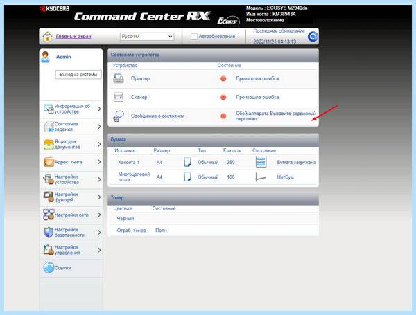Click the Ссылки globe icon

point(49,268)
